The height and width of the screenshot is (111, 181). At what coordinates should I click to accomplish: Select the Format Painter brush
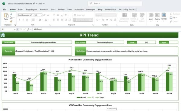pyautogui.click(x=11, y=21)
